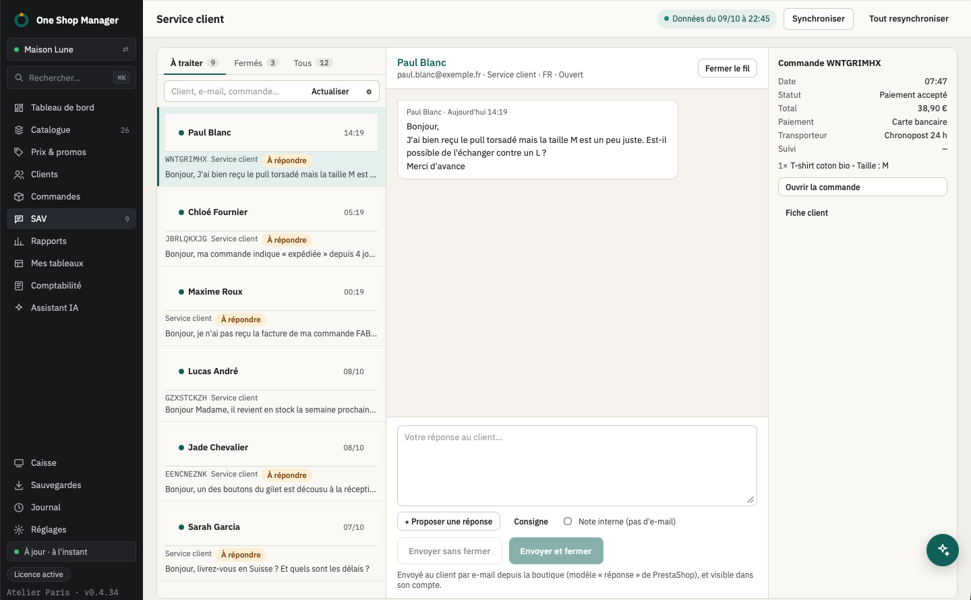Check the Note interne checkbox

pyautogui.click(x=568, y=521)
